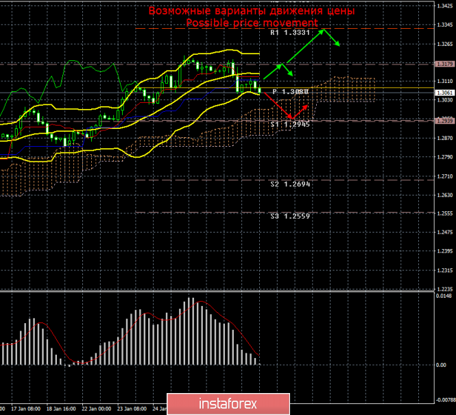Click the large green upward arrow tip near R1
The width and height of the screenshot is (456, 415).
coord(325,31)
